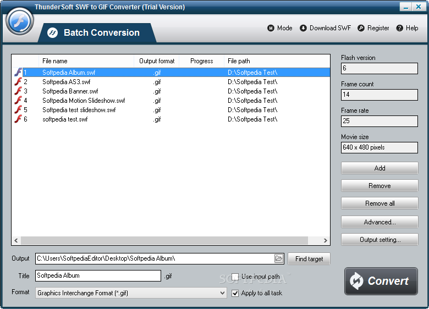Screen dimensions: 429x309
Task: Minimize the converter window
Action: (x=405, y=7)
